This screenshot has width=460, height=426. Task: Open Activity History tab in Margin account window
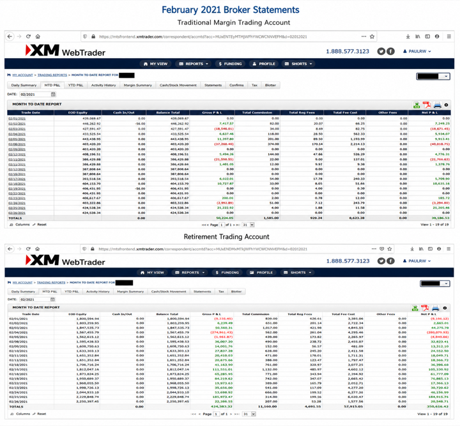[x=103, y=86]
